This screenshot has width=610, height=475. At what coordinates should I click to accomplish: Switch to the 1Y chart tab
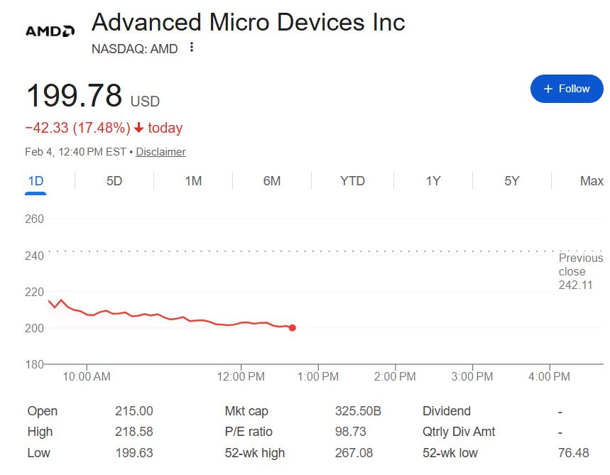[x=433, y=181]
